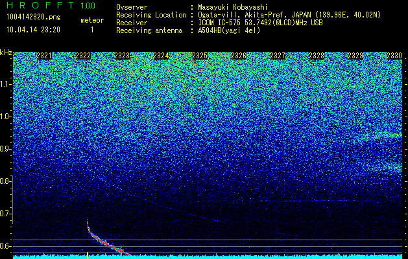Click the 'meteor' label

pos(92,20)
